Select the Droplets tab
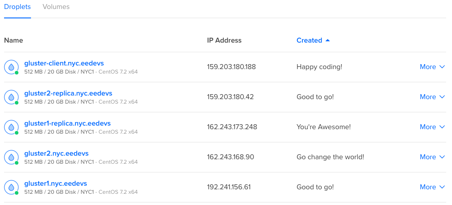Screen dimensions: 452x205 tap(17, 7)
